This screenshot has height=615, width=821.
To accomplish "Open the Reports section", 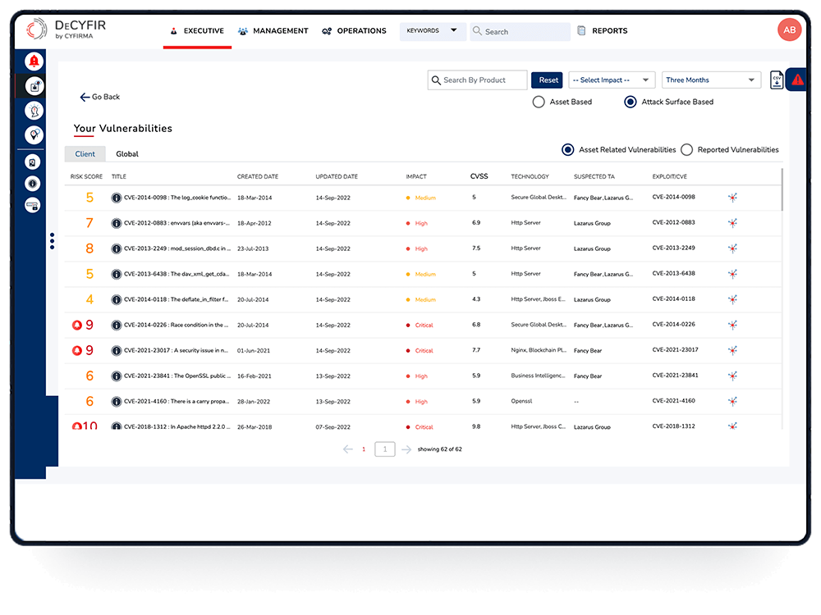I will pyautogui.click(x=602, y=31).
